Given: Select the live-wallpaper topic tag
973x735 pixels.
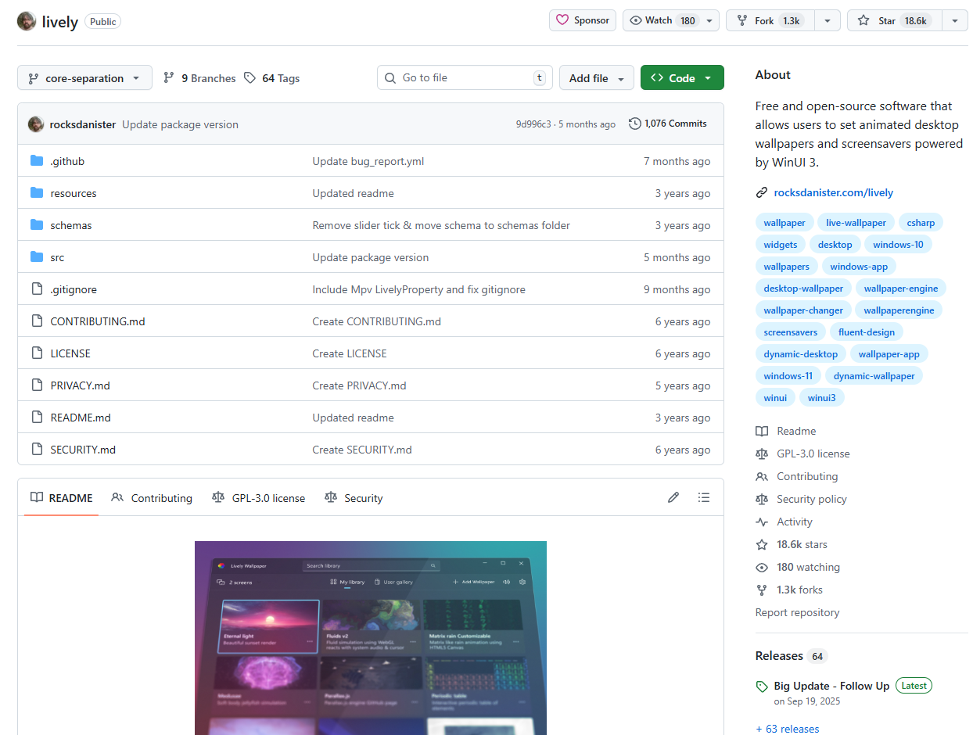Looking at the screenshot, I should (x=856, y=223).
